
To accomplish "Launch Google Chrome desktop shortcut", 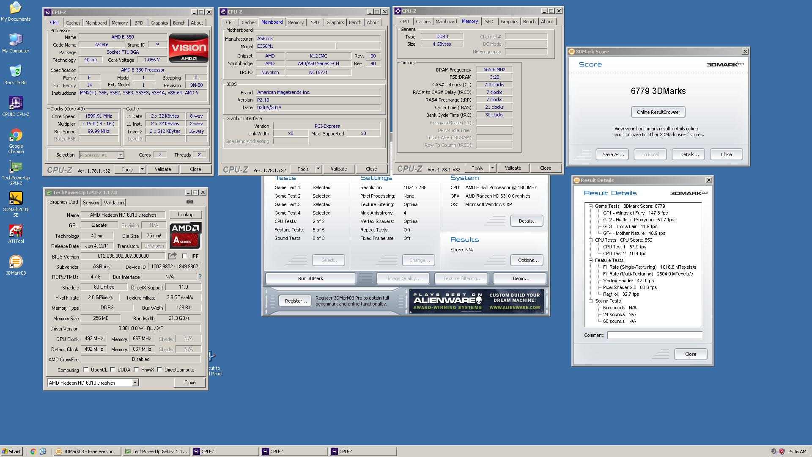I will [x=16, y=141].
